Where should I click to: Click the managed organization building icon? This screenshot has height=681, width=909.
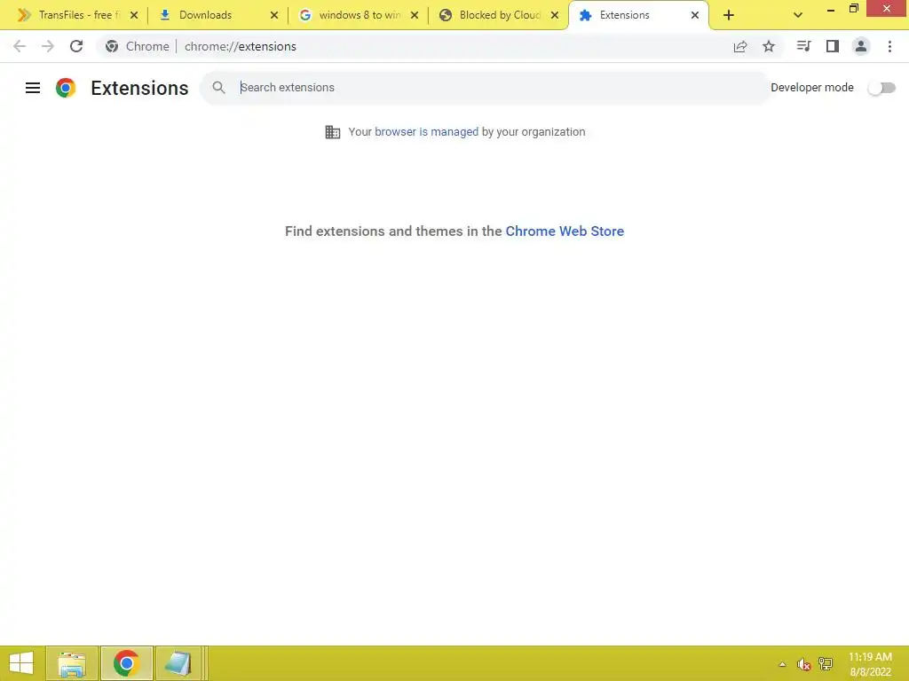tap(332, 132)
